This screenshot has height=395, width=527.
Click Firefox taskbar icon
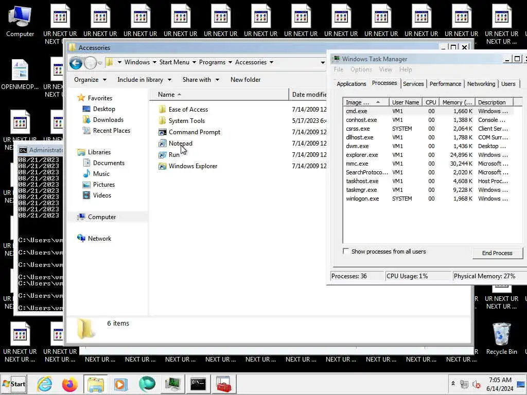pos(70,384)
